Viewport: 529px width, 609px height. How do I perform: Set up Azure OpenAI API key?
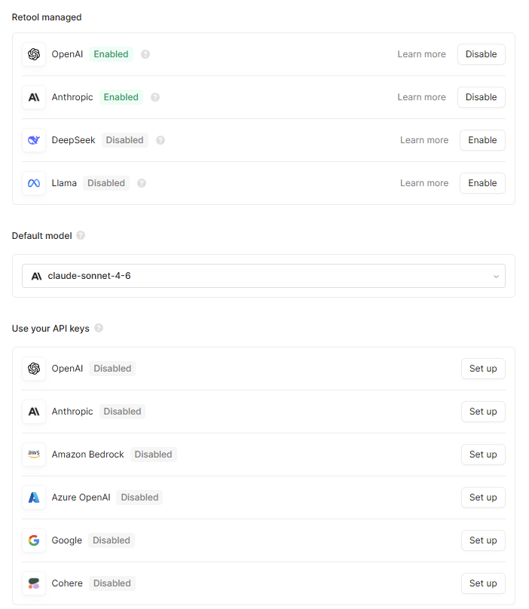coord(483,497)
